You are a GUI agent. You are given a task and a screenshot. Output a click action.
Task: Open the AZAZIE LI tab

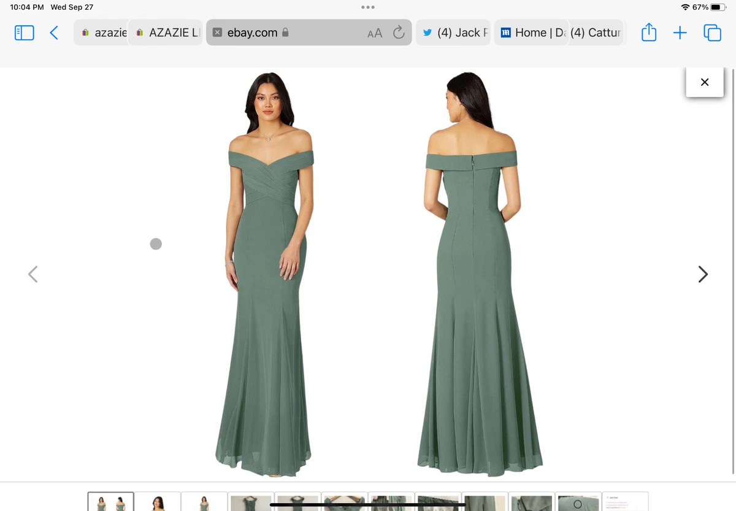coord(167,33)
